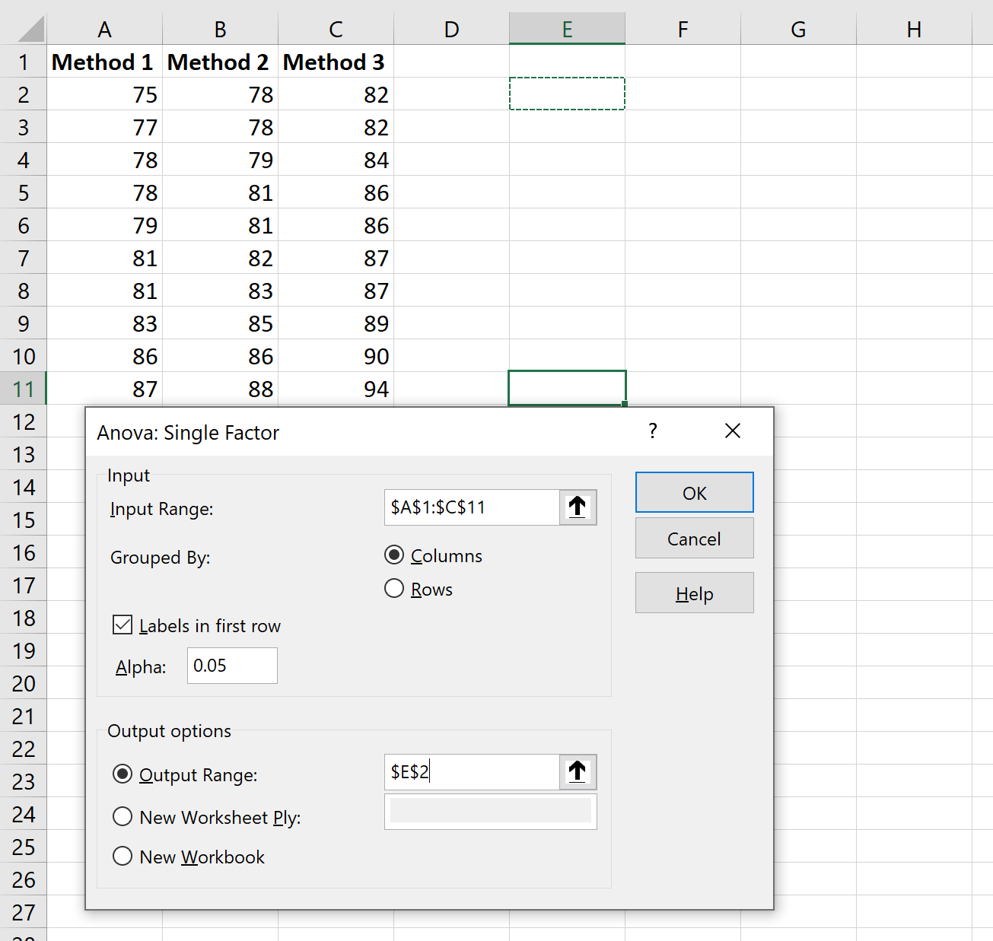Click cell C11 containing 94

(336, 389)
